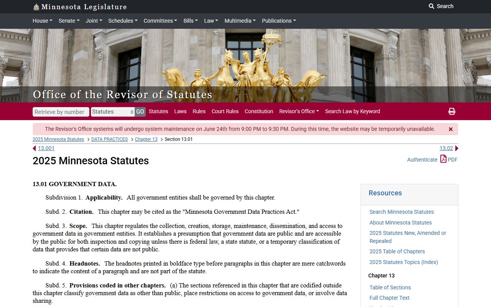The width and height of the screenshot is (491, 307).
Task: Click the previous section left arrow icon
Action: pyautogui.click(x=34, y=149)
